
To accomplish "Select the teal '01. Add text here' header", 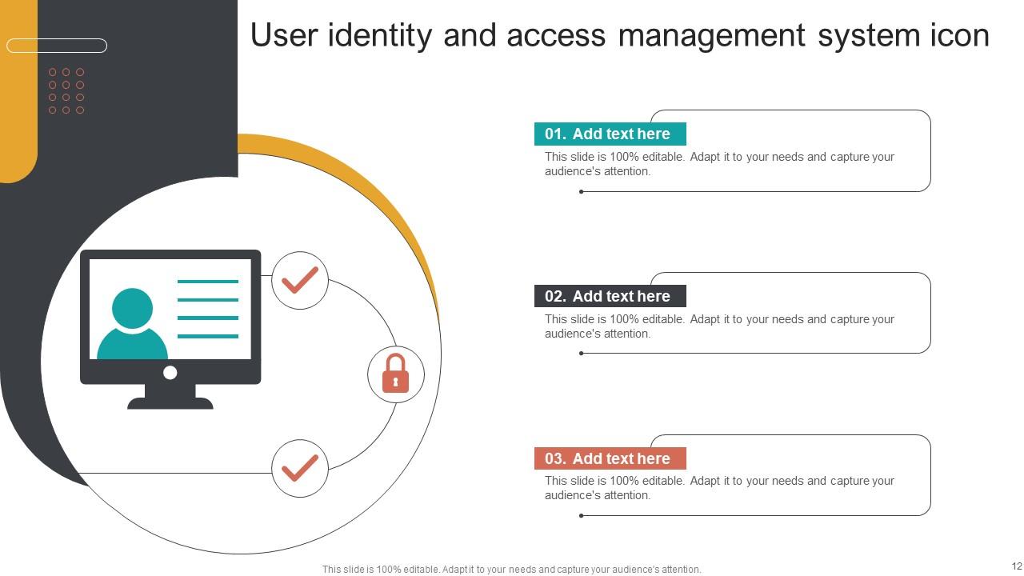I will (610, 134).
